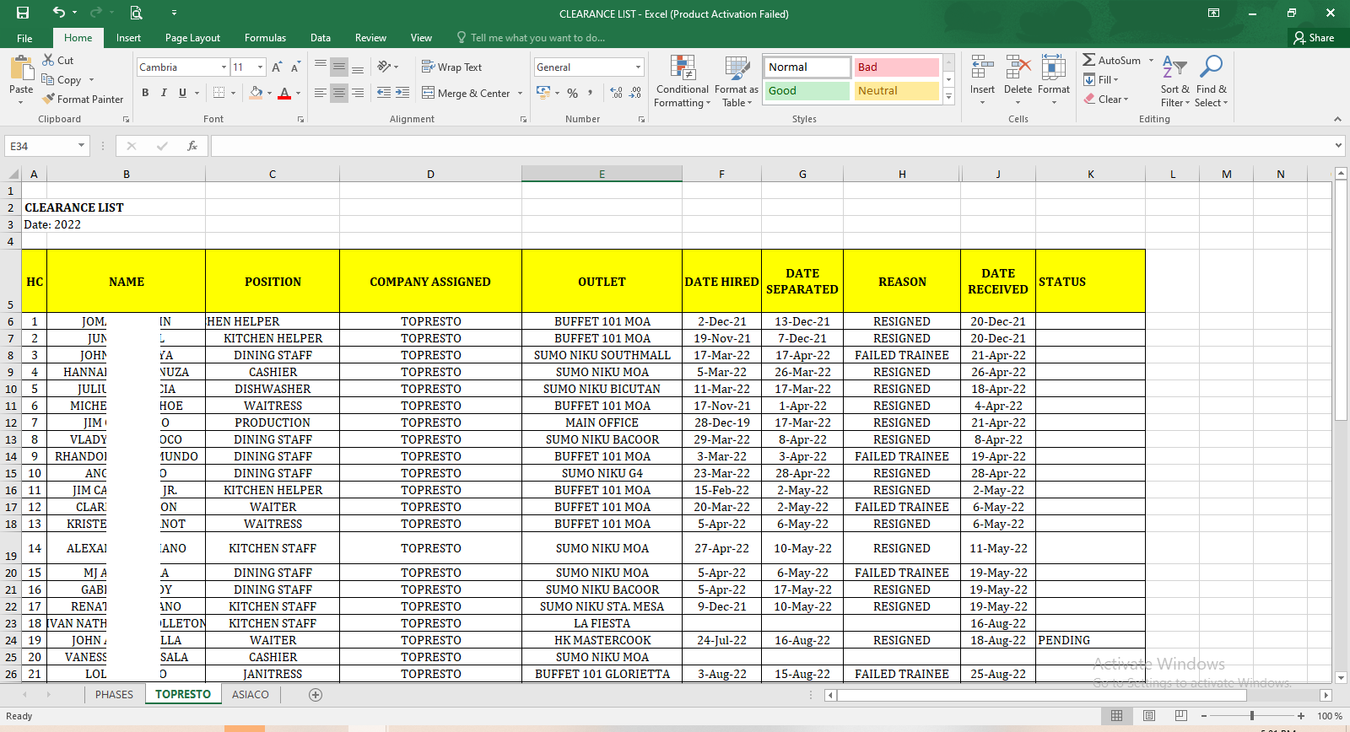Screen dimensions: 1350x732
Task: Save the workbook with the floppy disk icon
Action: [23, 13]
